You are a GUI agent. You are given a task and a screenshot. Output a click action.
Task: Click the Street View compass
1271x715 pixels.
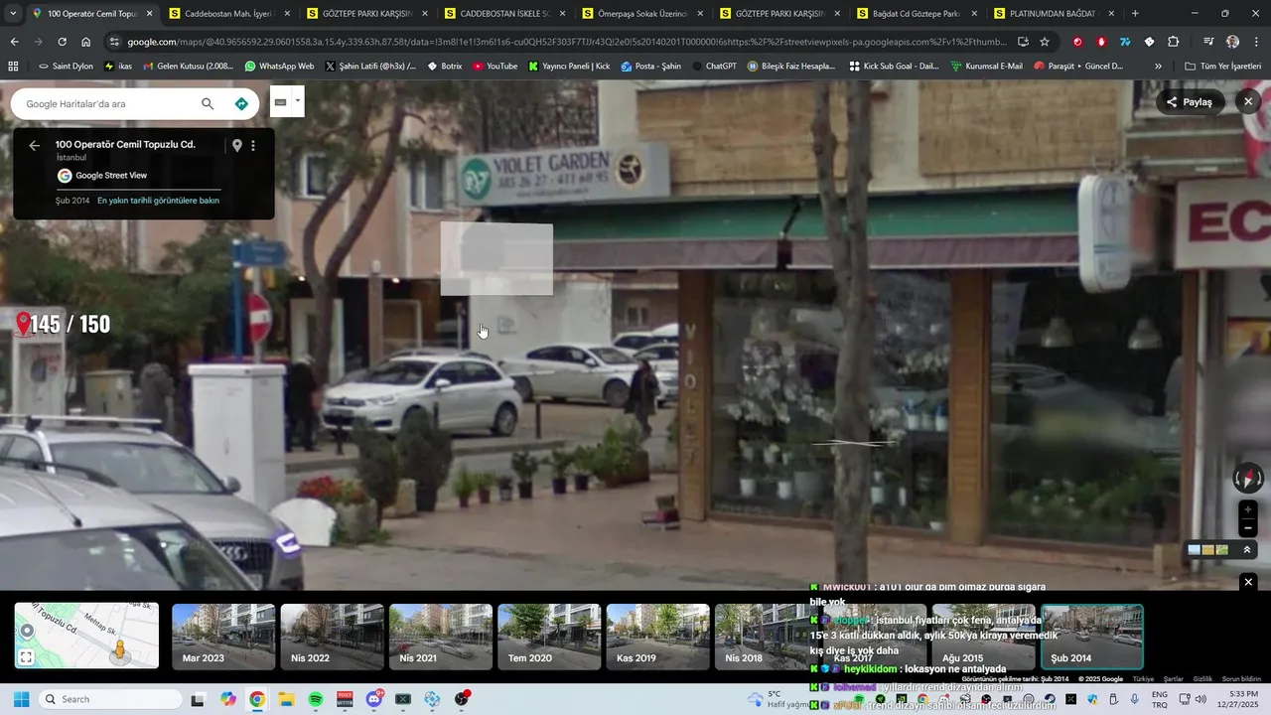pyautogui.click(x=1247, y=479)
